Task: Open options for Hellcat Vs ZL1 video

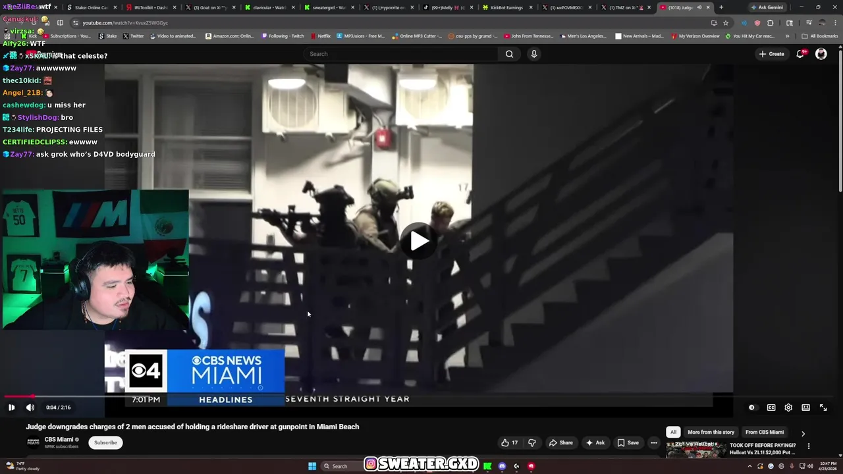Action: click(x=809, y=446)
